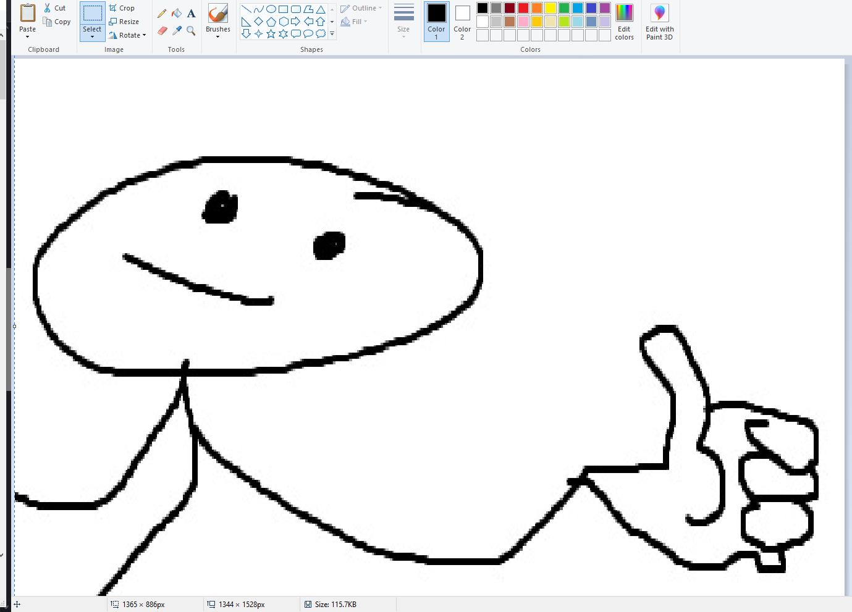Pick the Down arrow shape

(x=247, y=34)
